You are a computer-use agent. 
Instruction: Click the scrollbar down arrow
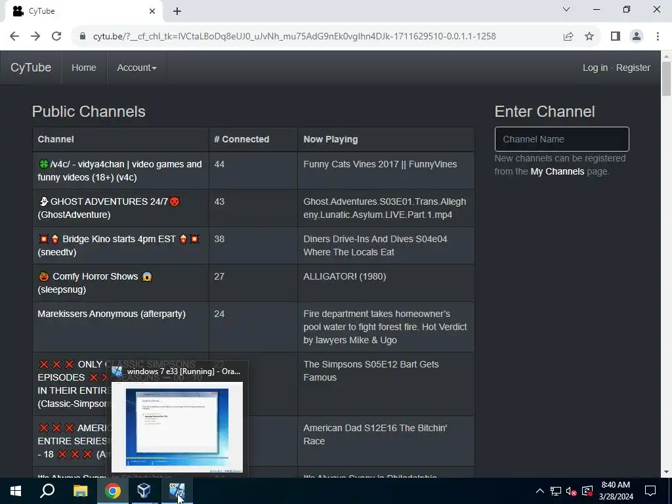(667, 472)
